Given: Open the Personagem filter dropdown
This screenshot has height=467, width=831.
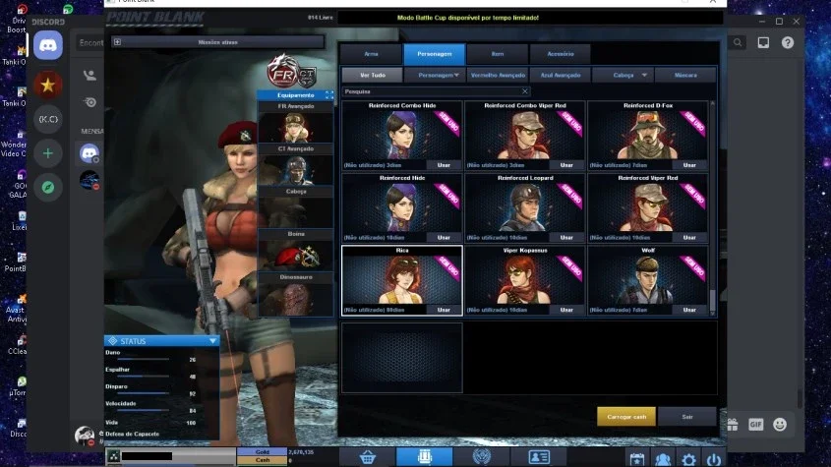Looking at the screenshot, I should (x=435, y=76).
